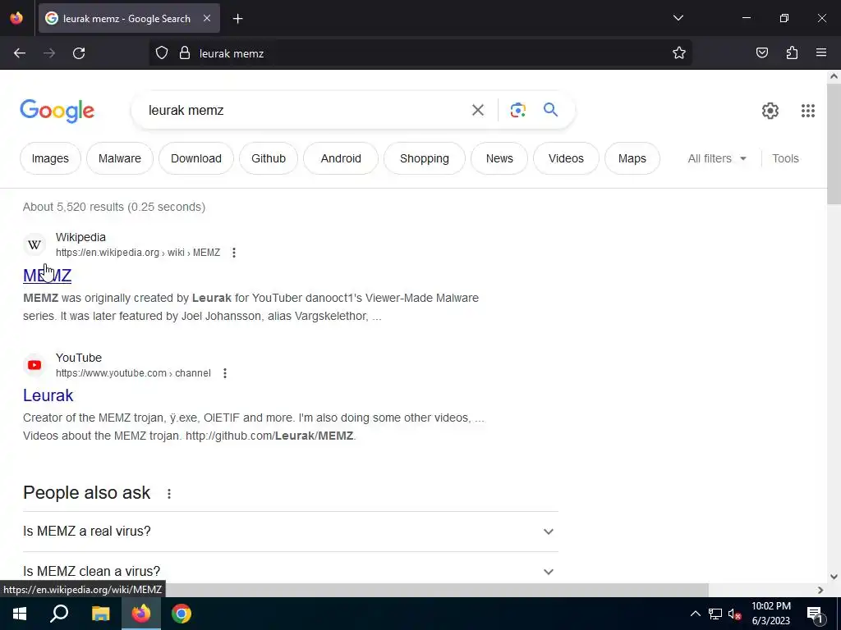Open tracking protection shield icon

click(x=162, y=53)
